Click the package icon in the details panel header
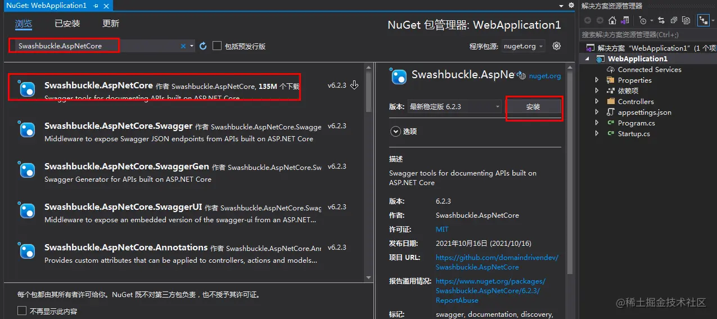The image size is (717, 319). pos(399,76)
